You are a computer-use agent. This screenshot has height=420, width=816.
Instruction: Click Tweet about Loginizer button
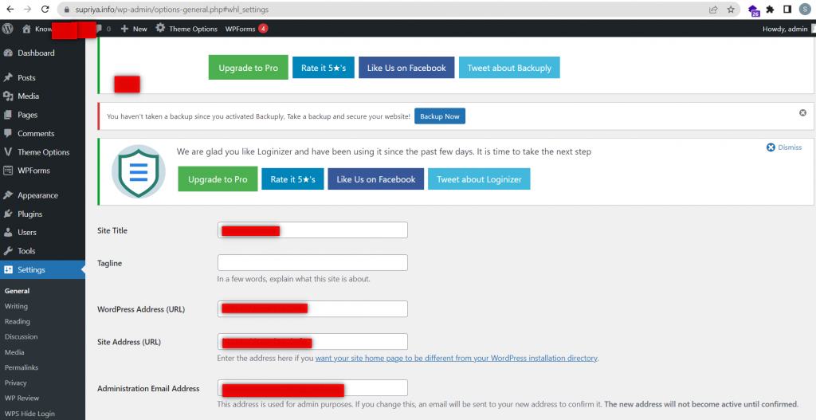coord(479,179)
